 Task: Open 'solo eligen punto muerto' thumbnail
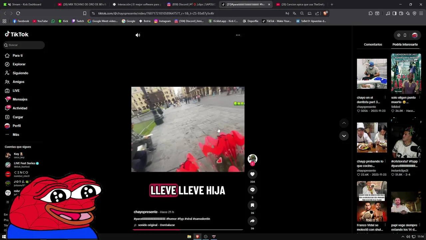(x=406, y=74)
